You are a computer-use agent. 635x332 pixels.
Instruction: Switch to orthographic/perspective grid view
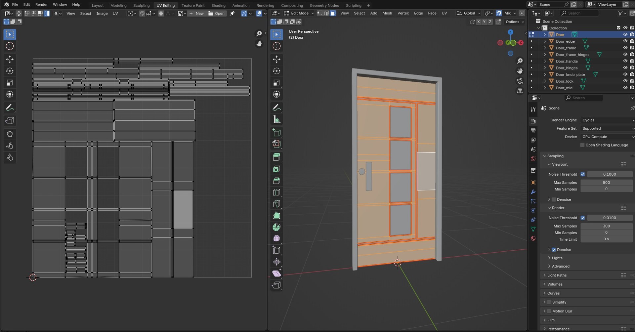pos(520,91)
